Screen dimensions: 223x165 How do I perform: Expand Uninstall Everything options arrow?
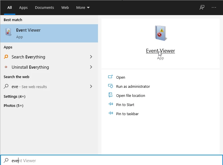[91, 67]
